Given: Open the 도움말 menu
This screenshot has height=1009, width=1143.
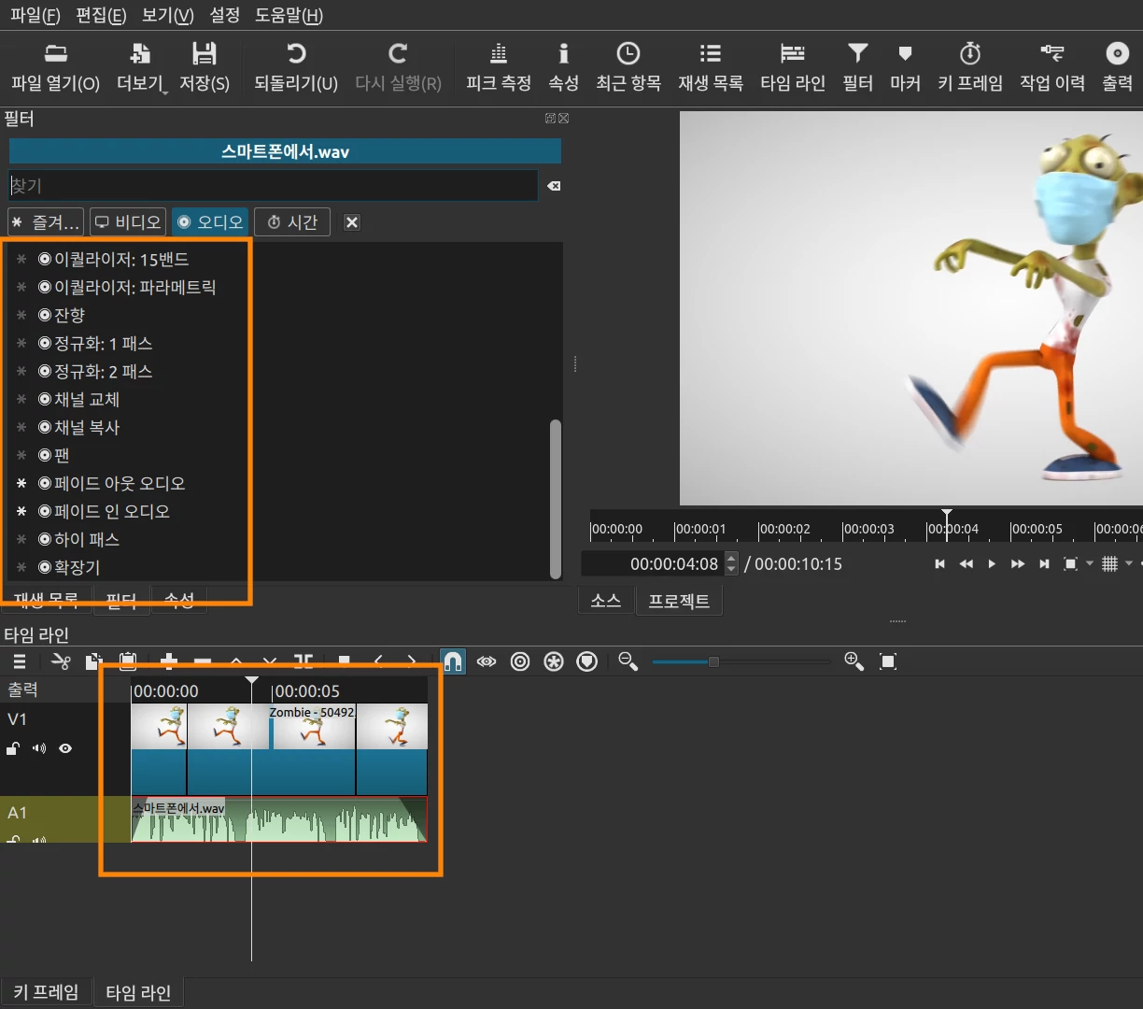Looking at the screenshot, I should [289, 15].
